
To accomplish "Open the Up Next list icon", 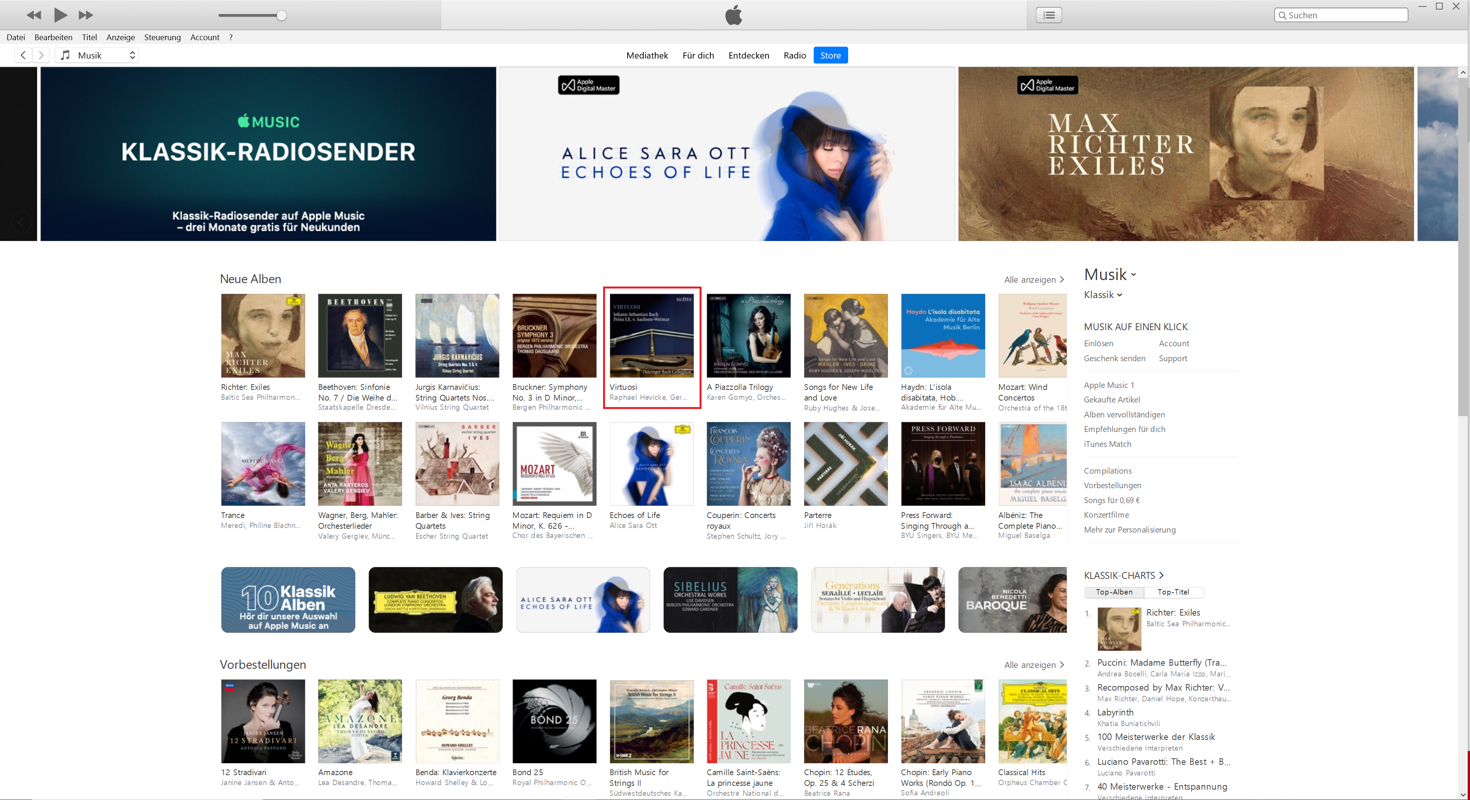I will pyautogui.click(x=1048, y=15).
